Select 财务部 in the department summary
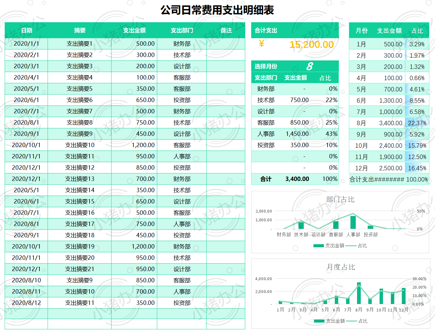Viewport: 435px width, 334px height. point(266,89)
